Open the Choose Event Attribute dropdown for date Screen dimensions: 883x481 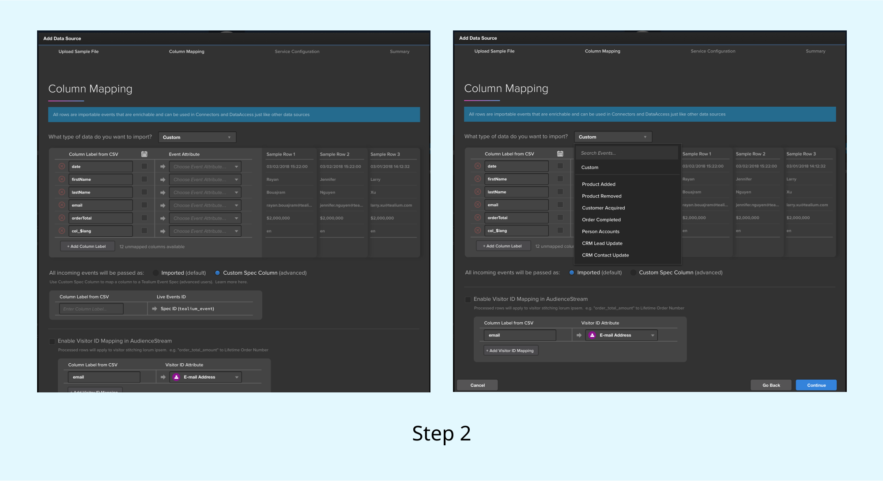pyautogui.click(x=205, y=167)
